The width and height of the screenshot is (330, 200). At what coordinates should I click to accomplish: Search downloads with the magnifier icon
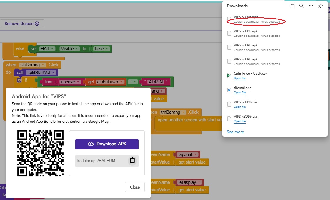[x=301, y=6]
